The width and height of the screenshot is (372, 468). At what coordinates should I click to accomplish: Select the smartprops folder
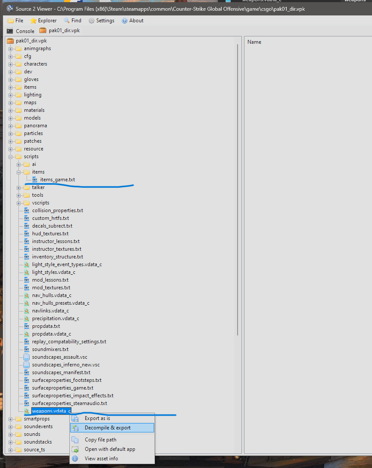tap(37, 419)
